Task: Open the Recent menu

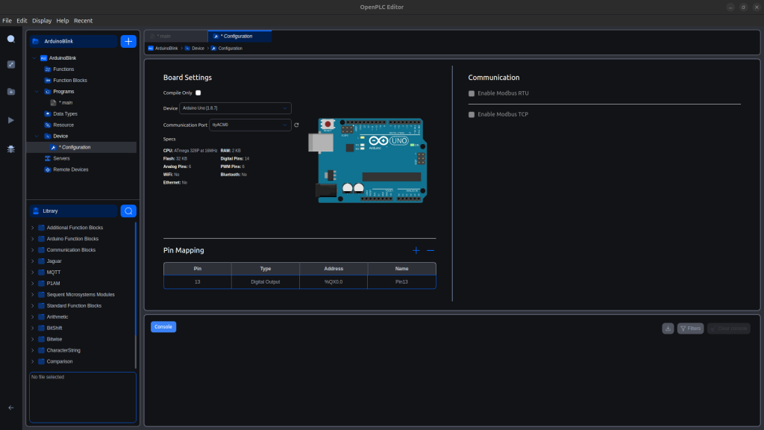Action: tap(83, 21)
